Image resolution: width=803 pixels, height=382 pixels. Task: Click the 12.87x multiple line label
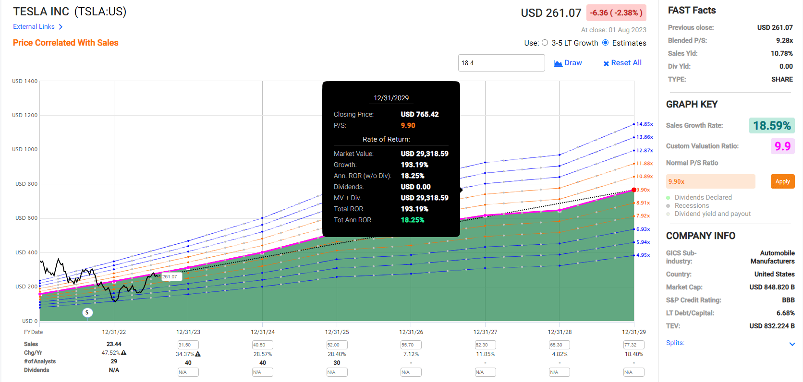coord(645,151)
